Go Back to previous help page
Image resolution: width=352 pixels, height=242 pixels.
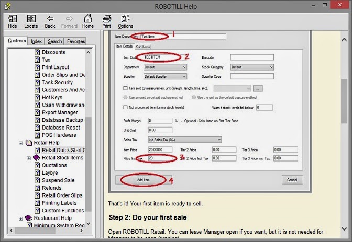pyautogui.click(x=50, y=21)
